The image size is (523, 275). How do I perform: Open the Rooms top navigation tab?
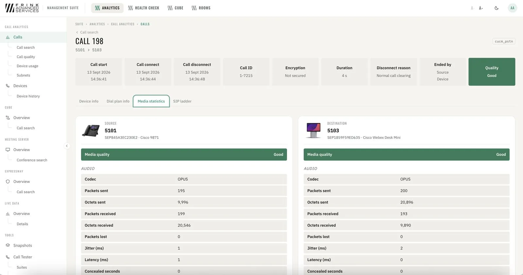pos(201,8)
